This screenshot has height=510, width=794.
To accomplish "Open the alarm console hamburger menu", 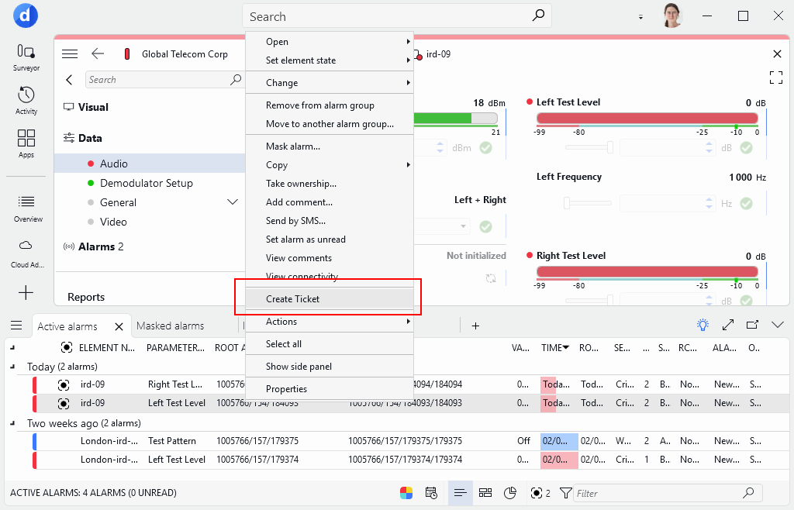I will tap(16, 326).
